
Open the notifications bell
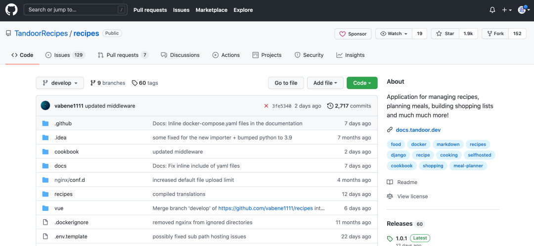pos(492,10)
